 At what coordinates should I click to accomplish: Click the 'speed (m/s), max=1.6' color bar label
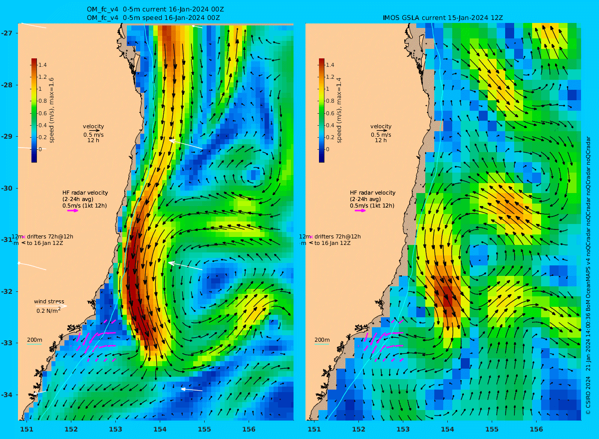[52, 110]
